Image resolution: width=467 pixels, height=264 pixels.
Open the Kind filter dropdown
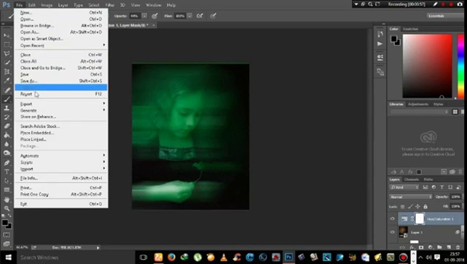point(404,187)
